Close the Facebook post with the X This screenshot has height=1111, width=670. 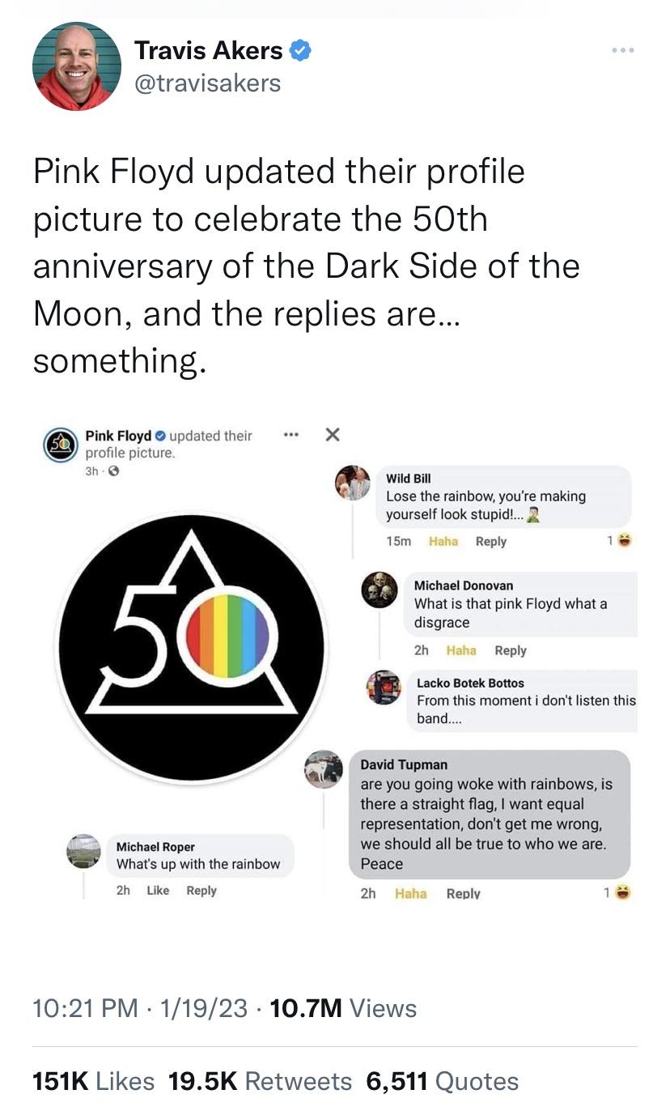click(332, 435)
